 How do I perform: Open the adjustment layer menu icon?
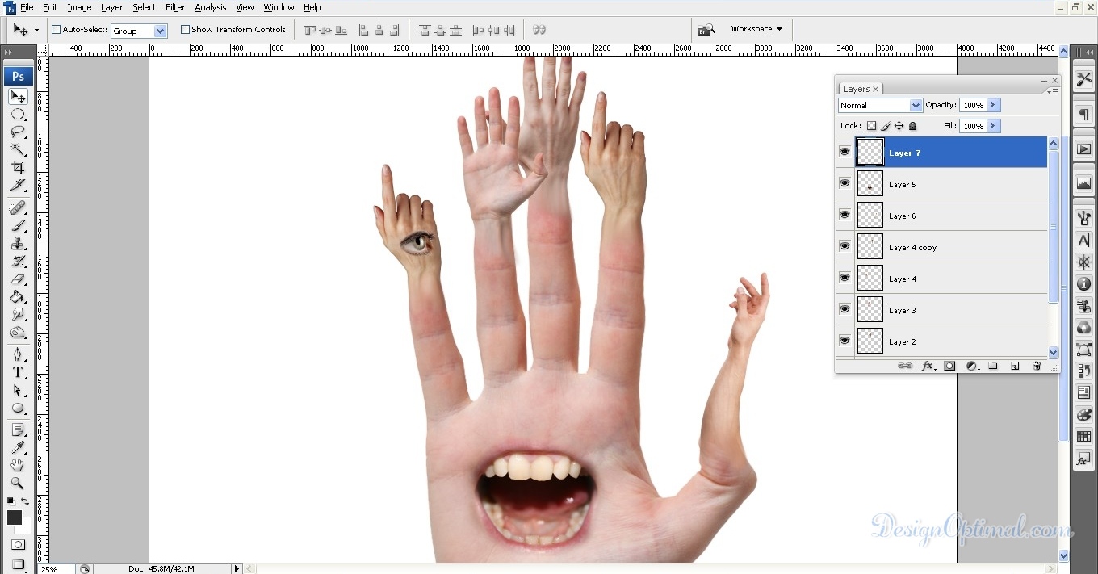pyautogui.click(x=971, y=366)
